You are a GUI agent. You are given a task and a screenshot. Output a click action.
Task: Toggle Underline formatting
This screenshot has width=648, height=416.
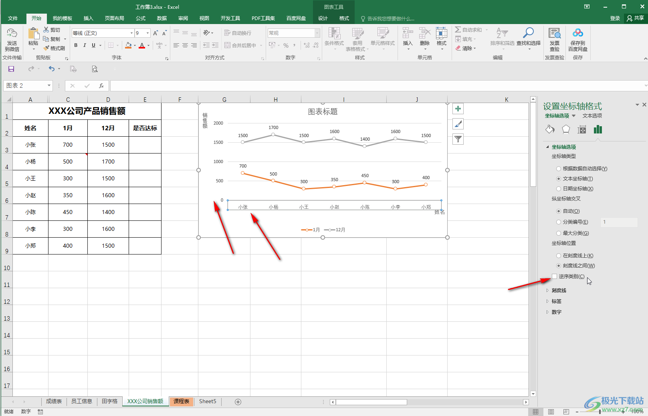pos(93,45)
